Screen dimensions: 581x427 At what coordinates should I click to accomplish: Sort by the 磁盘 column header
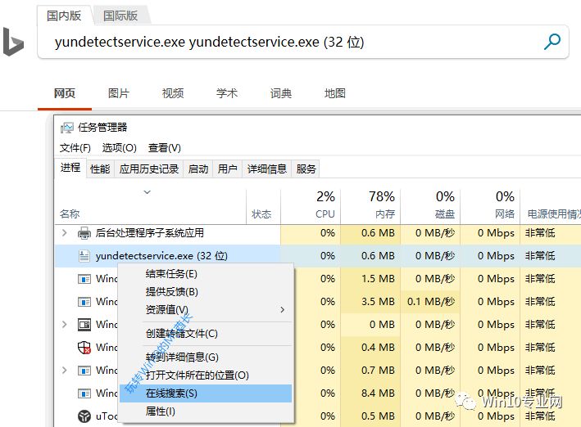tap(430, 206)
